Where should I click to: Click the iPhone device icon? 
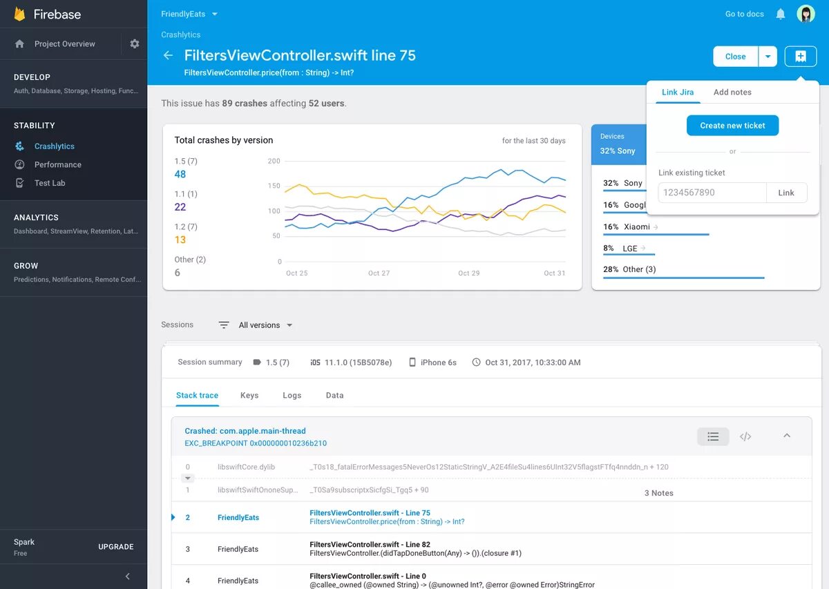click(x=412, y=362)
